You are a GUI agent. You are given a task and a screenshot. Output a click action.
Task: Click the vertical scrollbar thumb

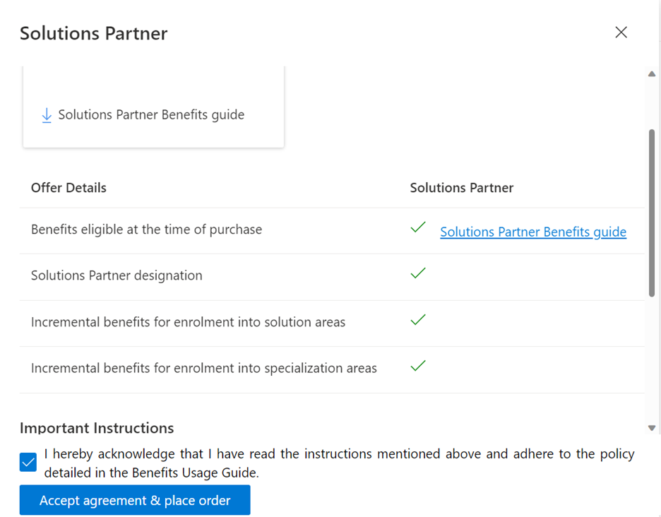(x=652, y=212)
